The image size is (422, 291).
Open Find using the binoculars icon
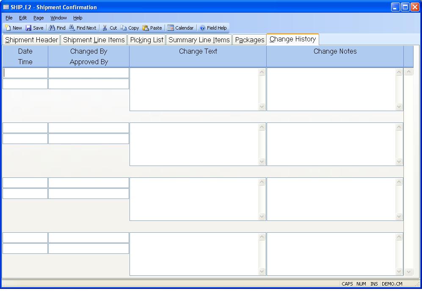52,28
